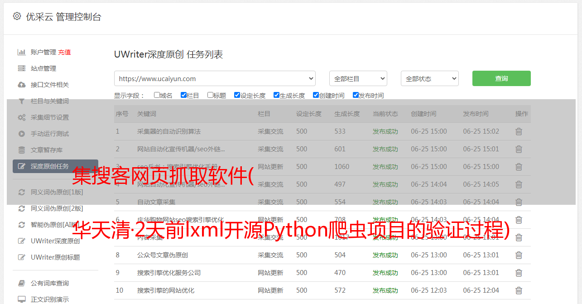Click the red 充值 link
Image resolution: width=582 pixels, height=304 pixels.
pyautogui.click(x=64, y=52)
